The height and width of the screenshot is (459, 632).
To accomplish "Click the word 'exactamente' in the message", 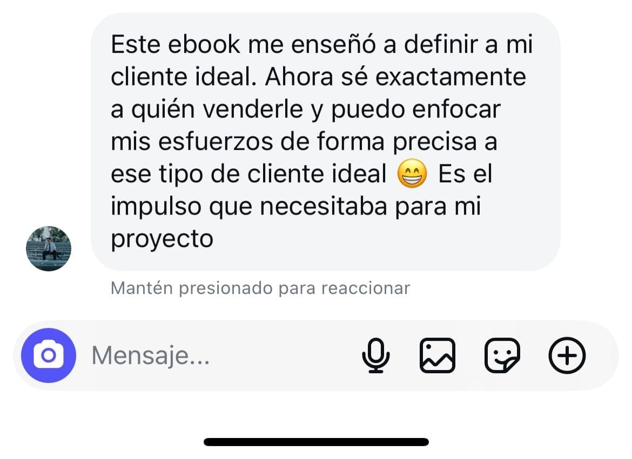I will 451,77.
